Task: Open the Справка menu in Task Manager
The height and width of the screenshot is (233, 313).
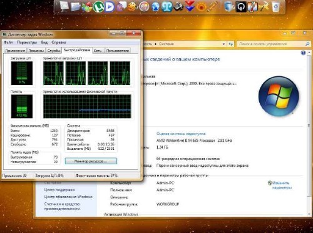Action: [59, 42]
